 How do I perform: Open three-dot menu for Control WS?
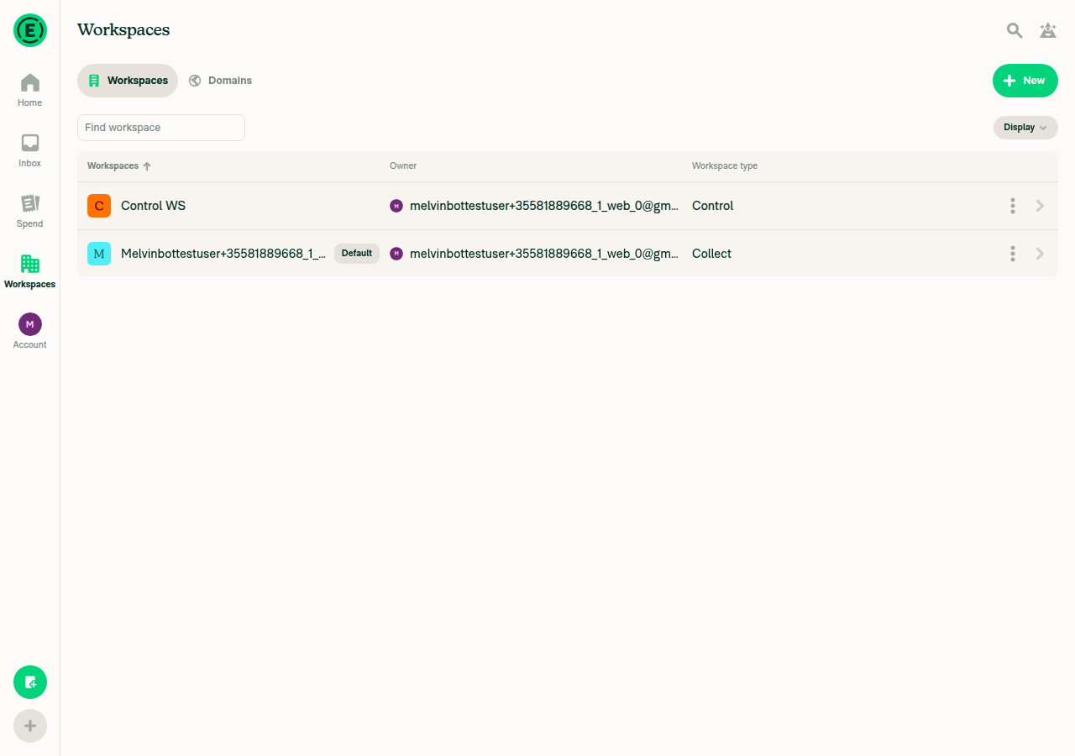[x=1013, y=206]
